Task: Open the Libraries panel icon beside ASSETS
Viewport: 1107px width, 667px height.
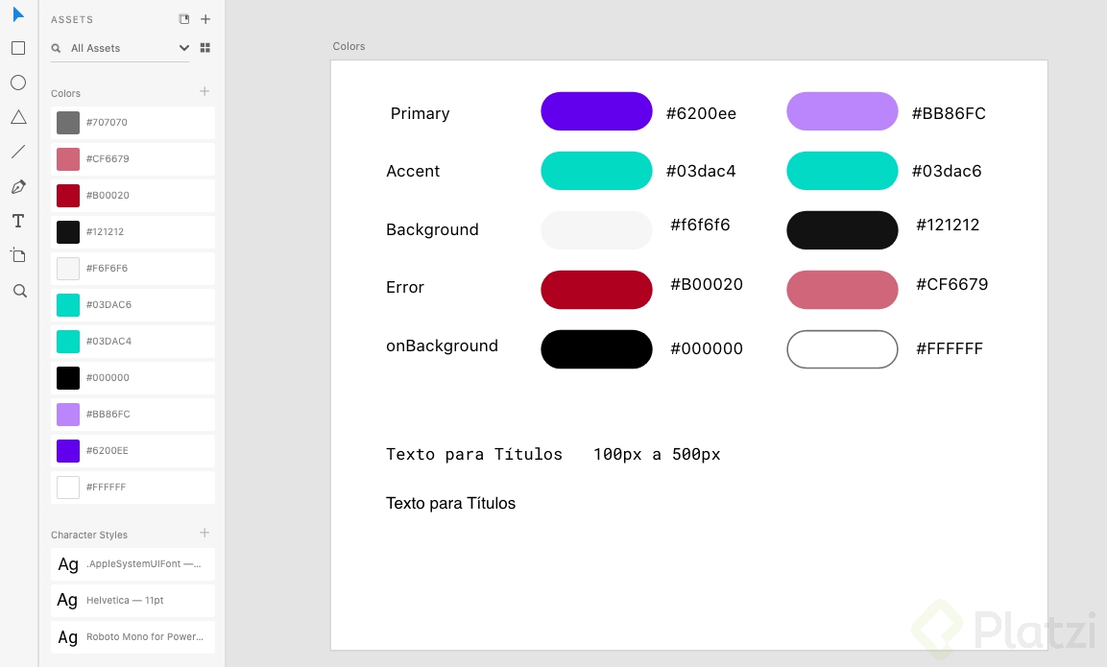Action: tap(182, 18)
